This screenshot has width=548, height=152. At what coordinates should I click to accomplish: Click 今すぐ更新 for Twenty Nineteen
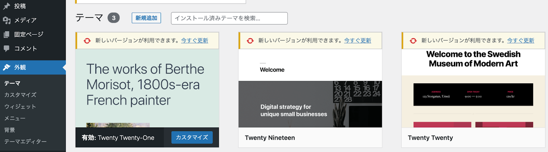coord(358,41)
